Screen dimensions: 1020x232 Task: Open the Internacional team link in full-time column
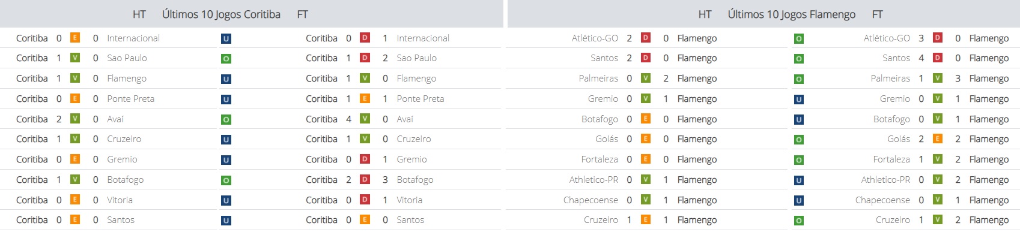point(423,38)
